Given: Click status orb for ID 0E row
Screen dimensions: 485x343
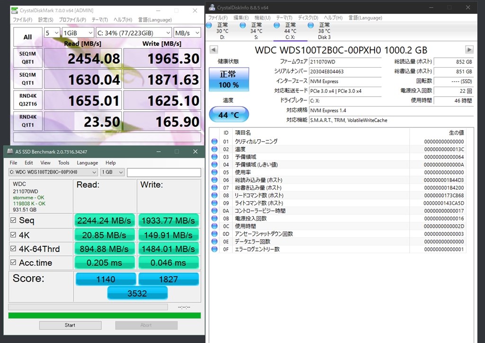Looking at the screenshot, I should click(215, 241).
